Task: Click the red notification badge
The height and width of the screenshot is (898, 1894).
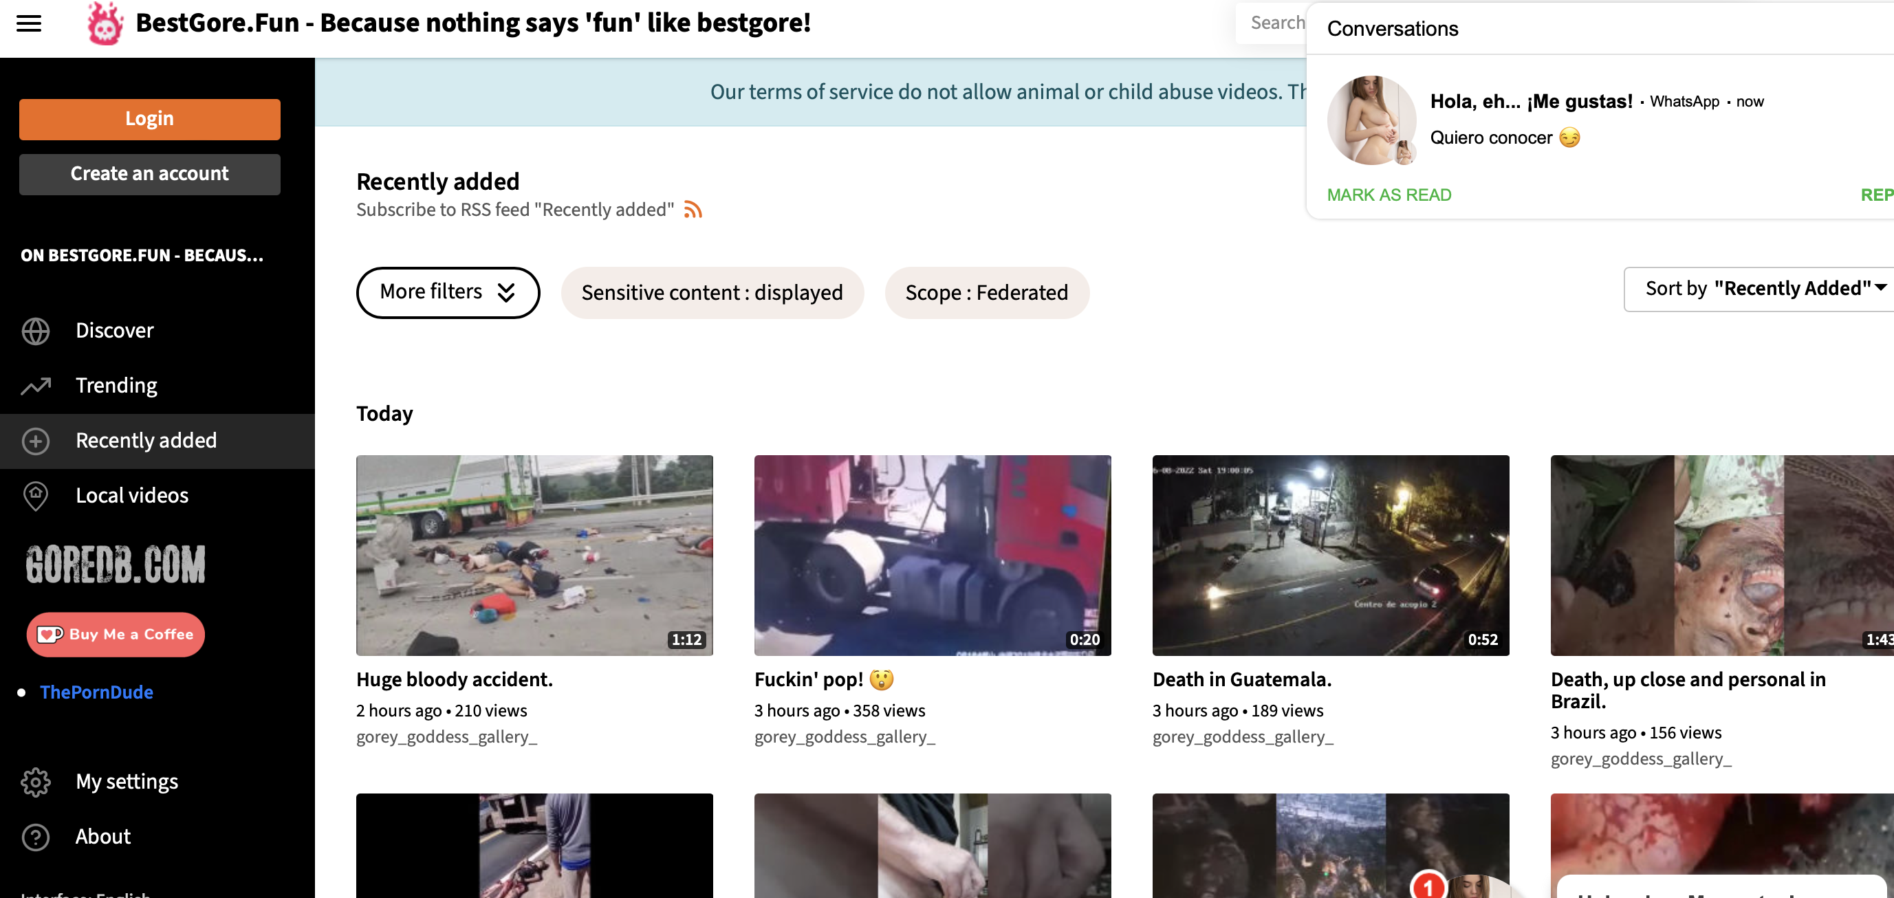Action: 1428,886
